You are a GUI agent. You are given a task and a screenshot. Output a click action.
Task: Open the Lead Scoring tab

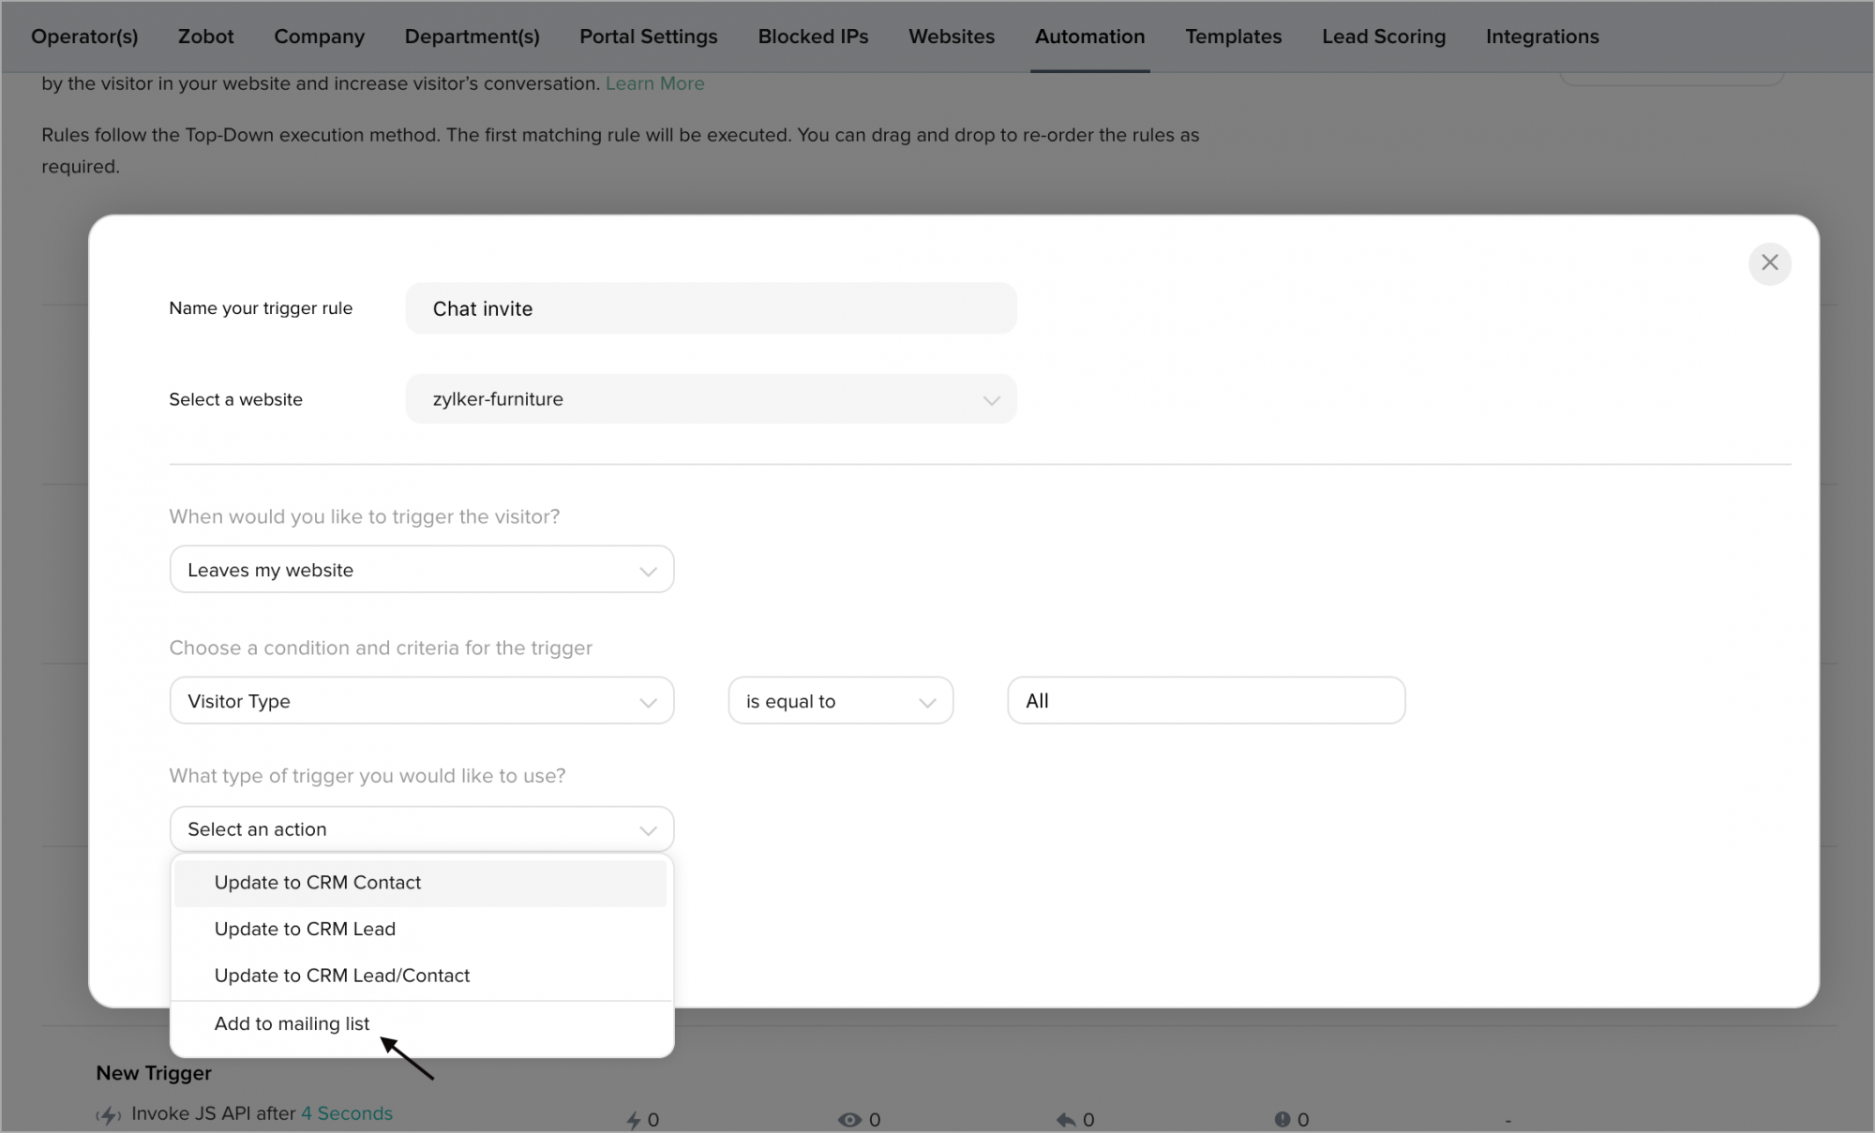tap(1383, 37)
